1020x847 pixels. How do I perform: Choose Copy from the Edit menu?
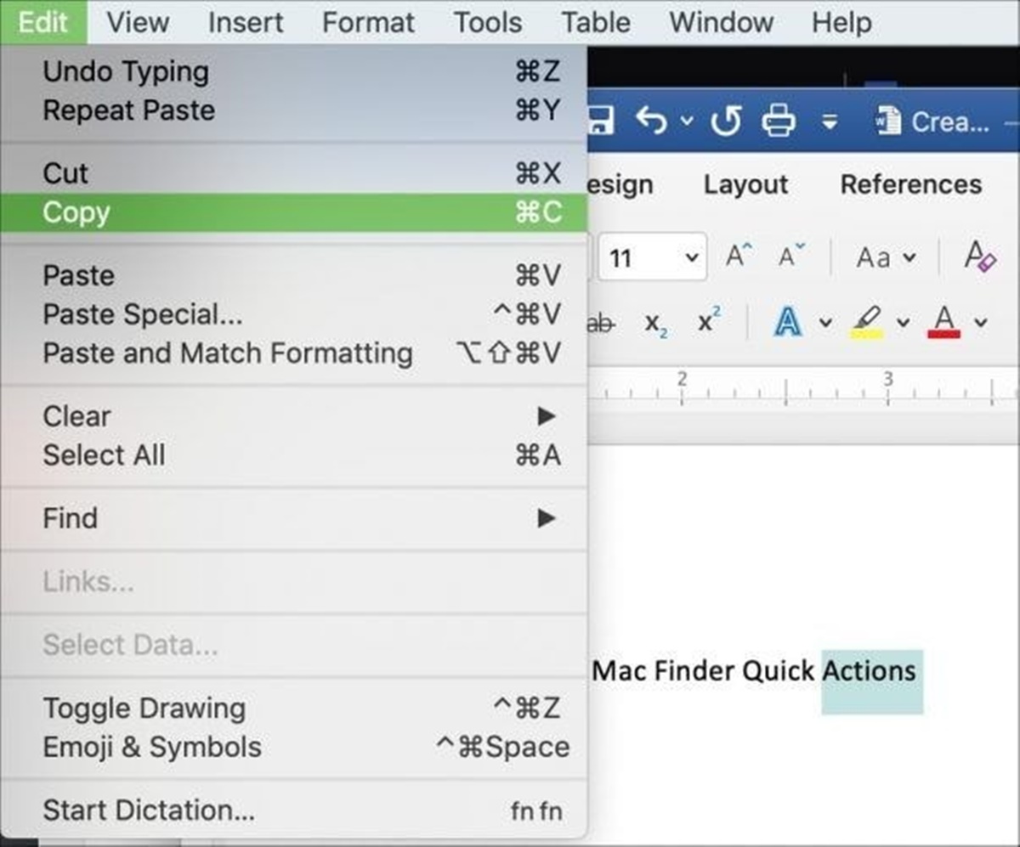(x=76, y=212)
